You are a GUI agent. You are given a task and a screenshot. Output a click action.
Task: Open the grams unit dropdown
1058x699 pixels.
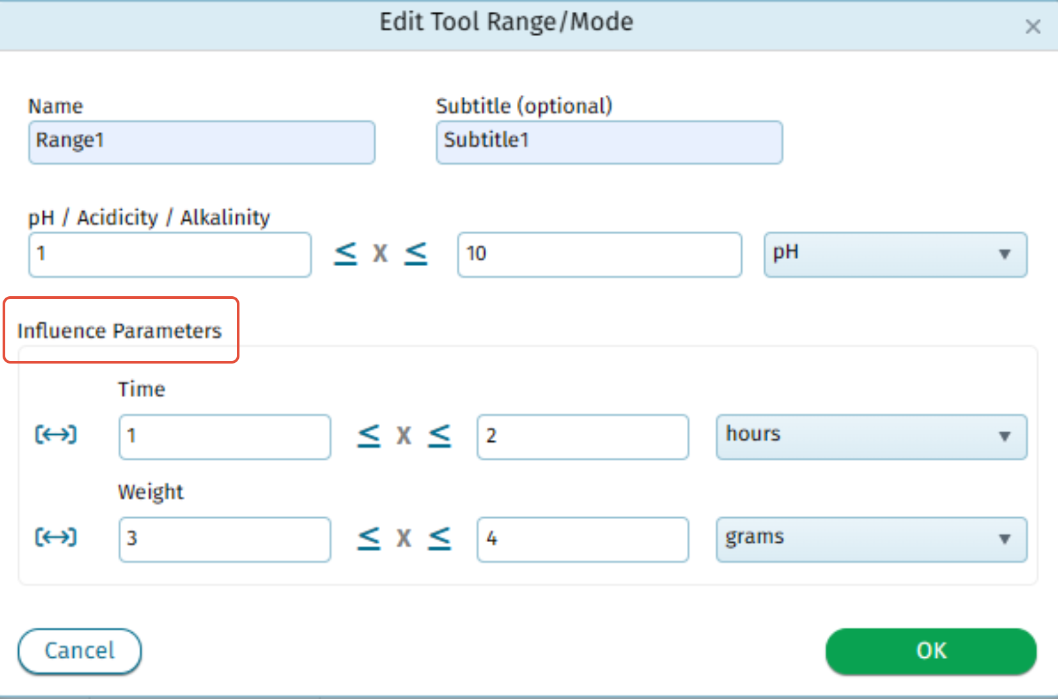872,539
